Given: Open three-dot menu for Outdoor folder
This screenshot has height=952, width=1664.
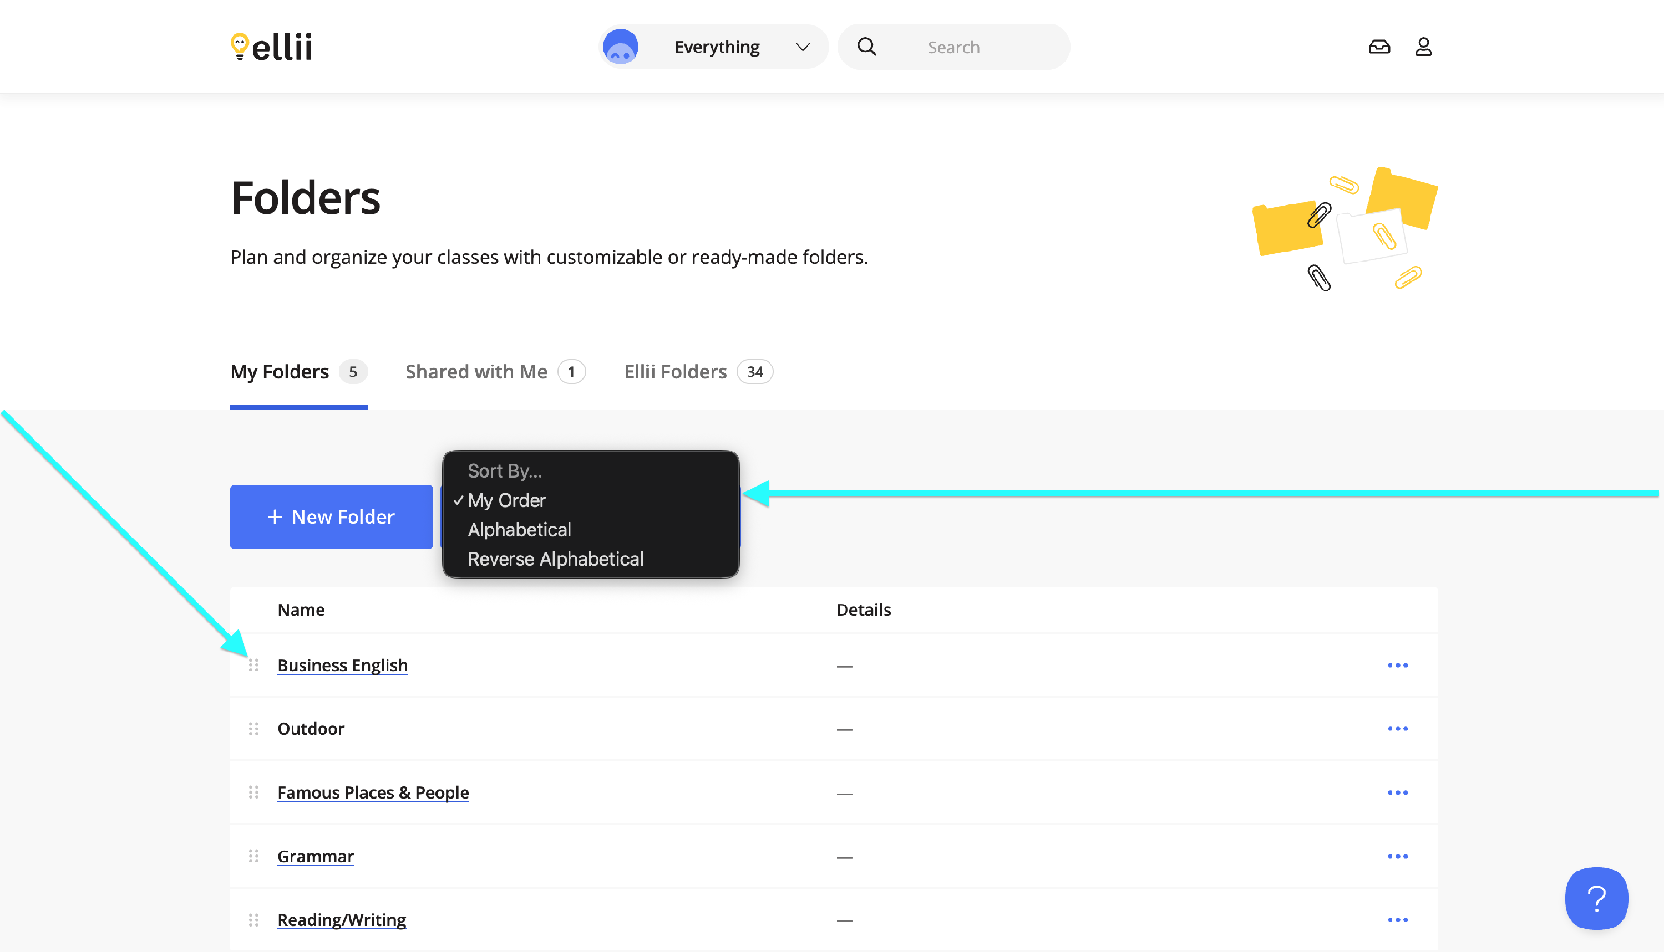Looking at the screenshot, I should pos(1397,728).
